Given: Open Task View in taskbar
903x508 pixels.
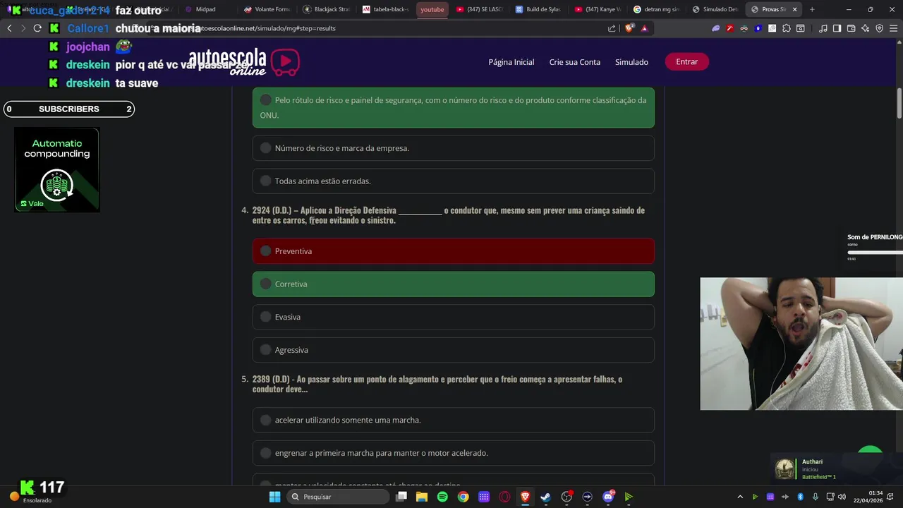Looking at the screenshot, I should coord(401,497).
